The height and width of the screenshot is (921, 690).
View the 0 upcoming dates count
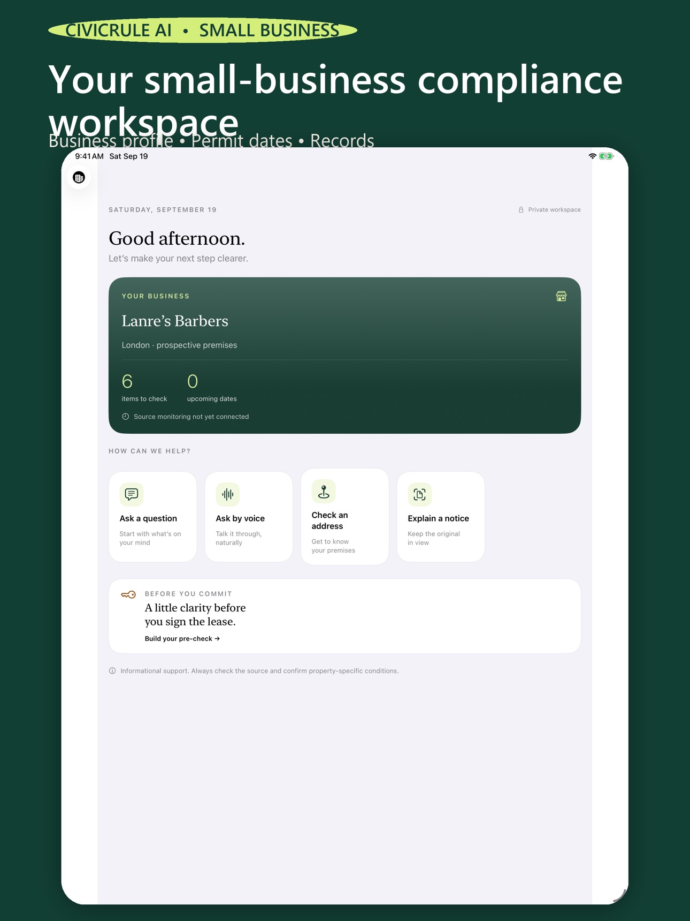[x=212, y=388]
